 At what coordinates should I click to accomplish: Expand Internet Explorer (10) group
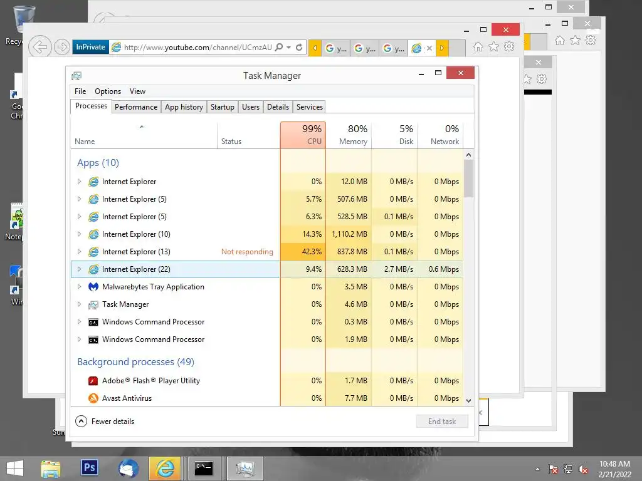[x=80, y=234]
